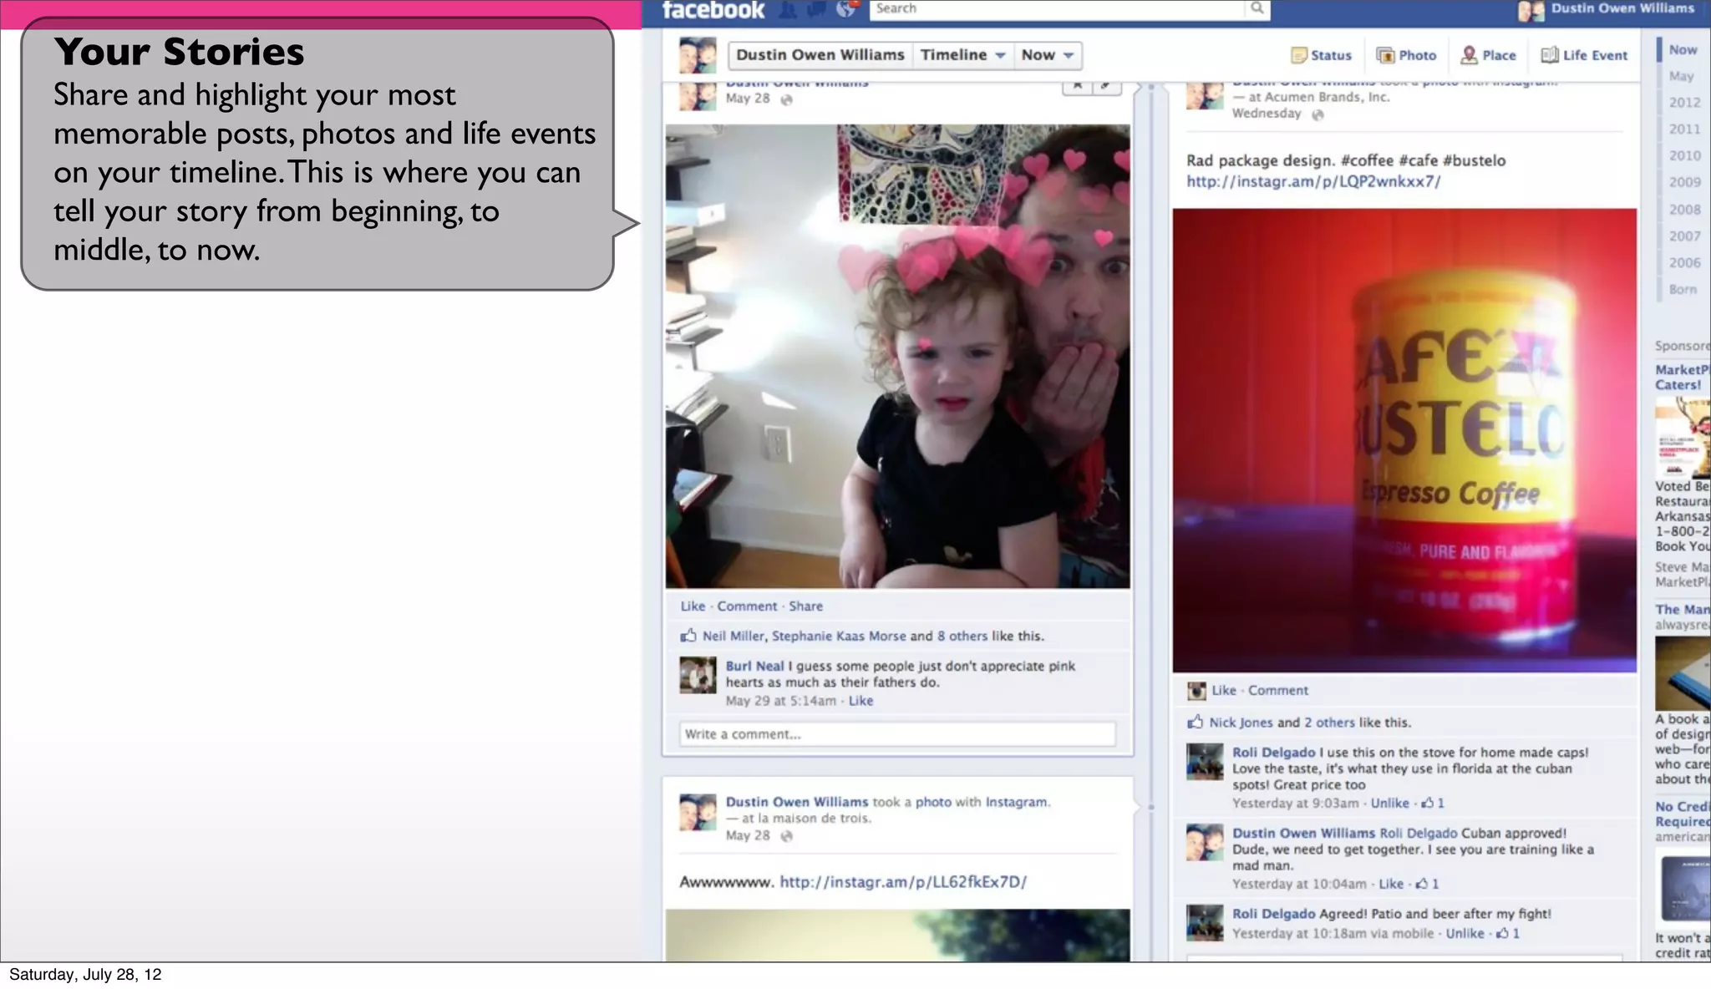Open the Café Bustelo photo
The image size is (1711, 989).
[x=1404, y=440]
